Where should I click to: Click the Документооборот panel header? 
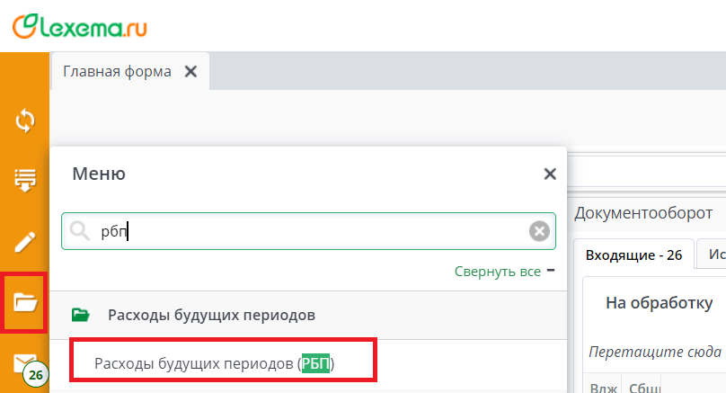tap(643, 213)
